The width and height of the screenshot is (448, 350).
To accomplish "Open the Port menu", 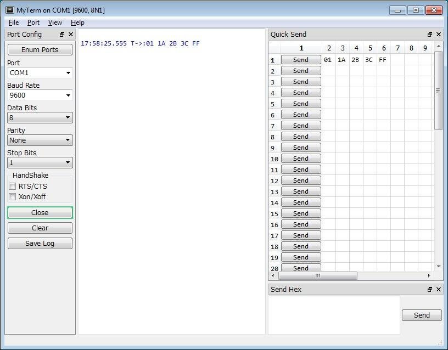I will (x=33, y=22).
